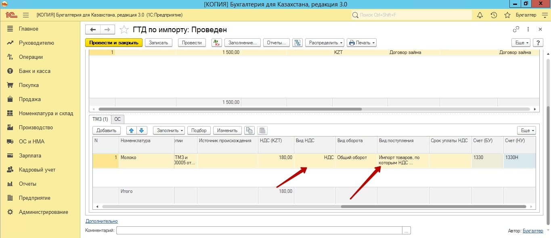
Task: Switch to the ОС tab
Action: pos(117,119)
